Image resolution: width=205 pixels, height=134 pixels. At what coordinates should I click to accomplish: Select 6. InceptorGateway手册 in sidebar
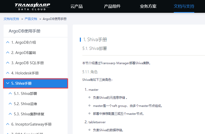31,124
